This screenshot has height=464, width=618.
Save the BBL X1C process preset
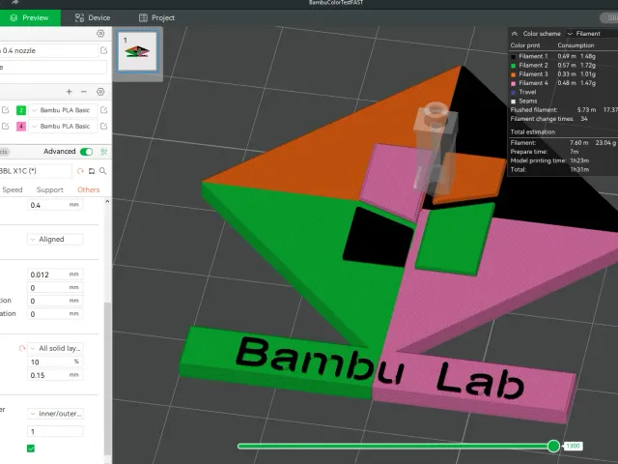coord(92,171)
